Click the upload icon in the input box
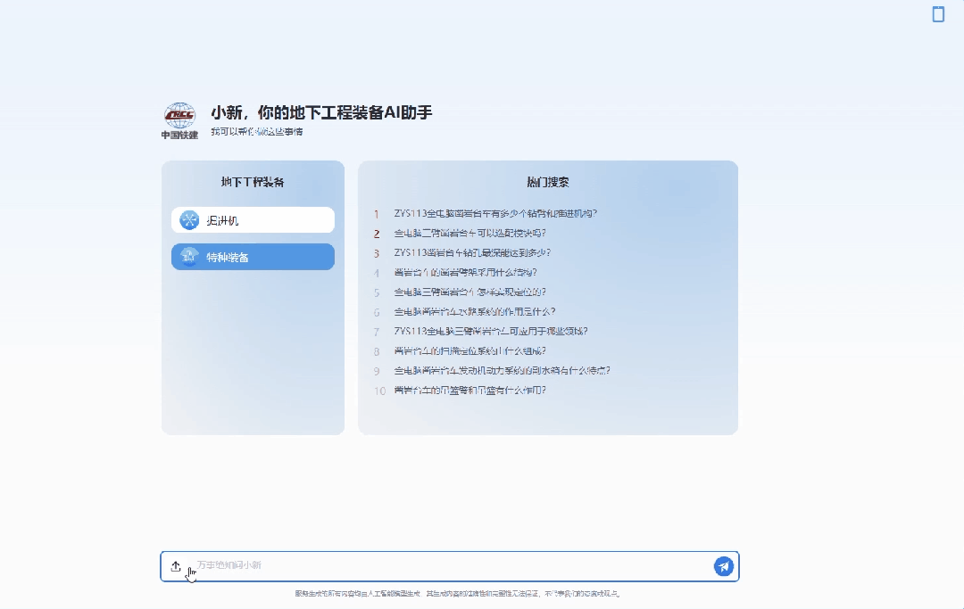 coord(176,566)
